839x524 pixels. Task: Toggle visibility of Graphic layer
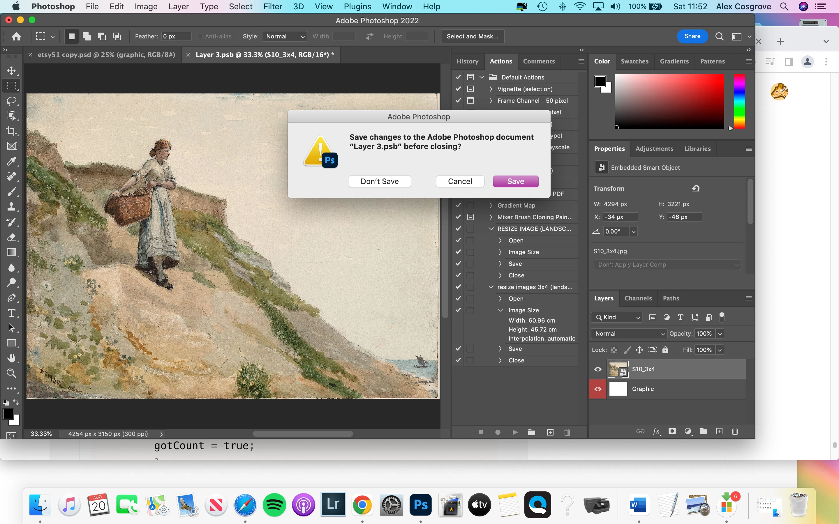tap(598, 389)
